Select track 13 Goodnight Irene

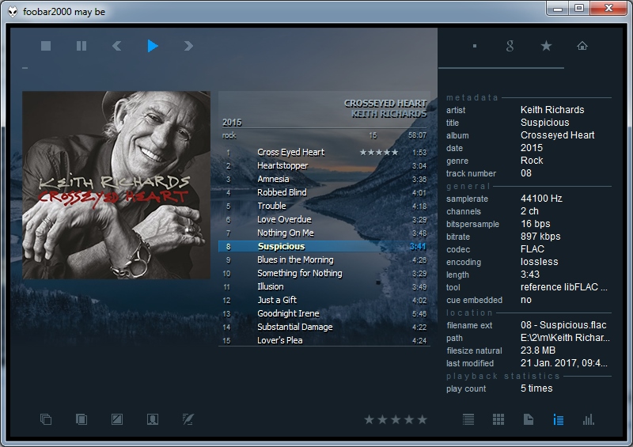(324, 313)
